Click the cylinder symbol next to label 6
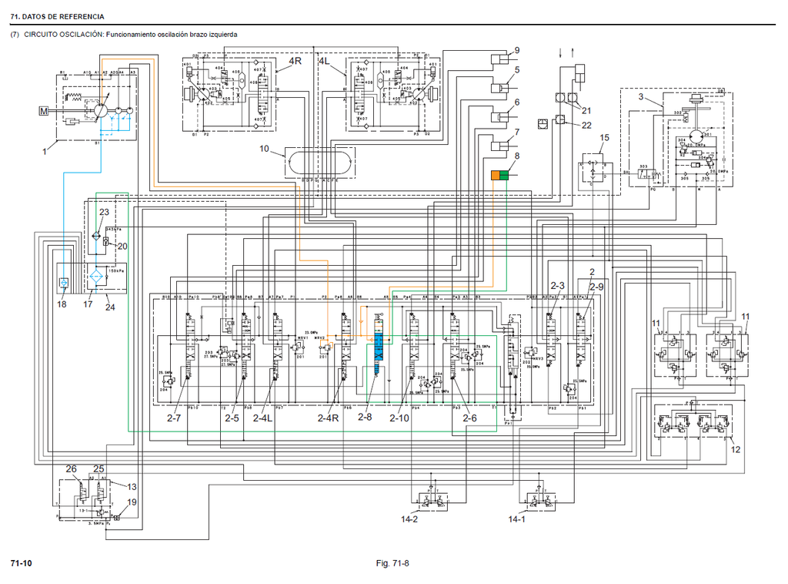The height and width of the screenshot is (584, 788). point(500,117)
